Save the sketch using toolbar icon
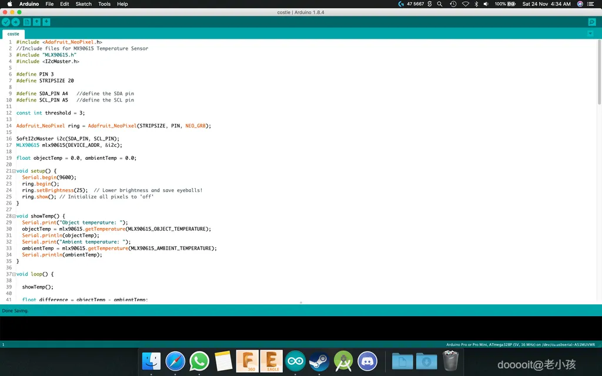The width and height of the screenshot is (602, 376). coord(46,22)
